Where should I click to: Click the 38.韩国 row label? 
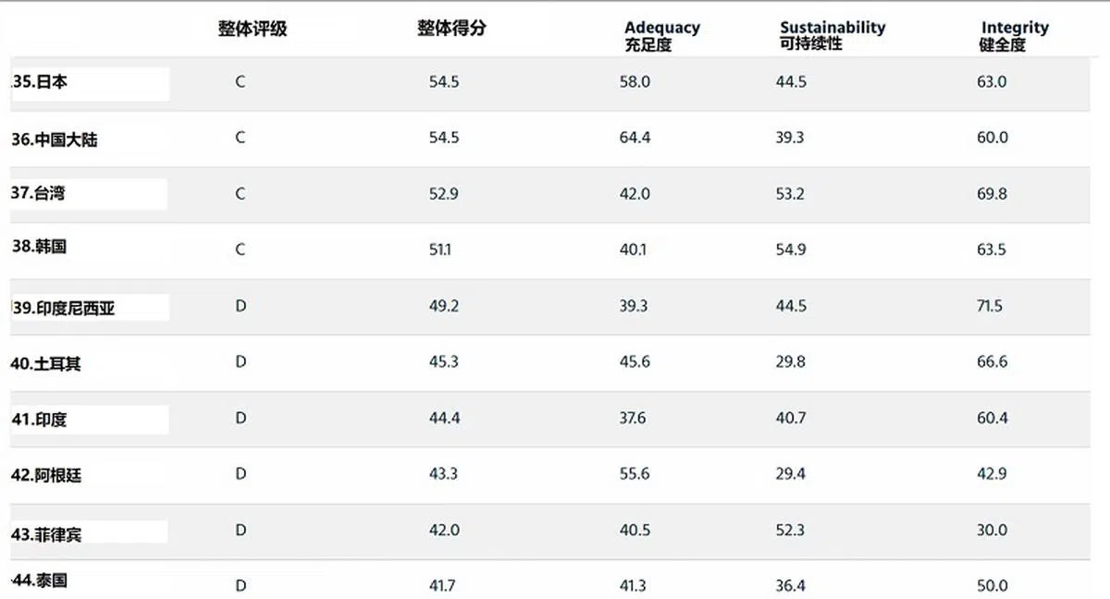[x=39, y=247]
